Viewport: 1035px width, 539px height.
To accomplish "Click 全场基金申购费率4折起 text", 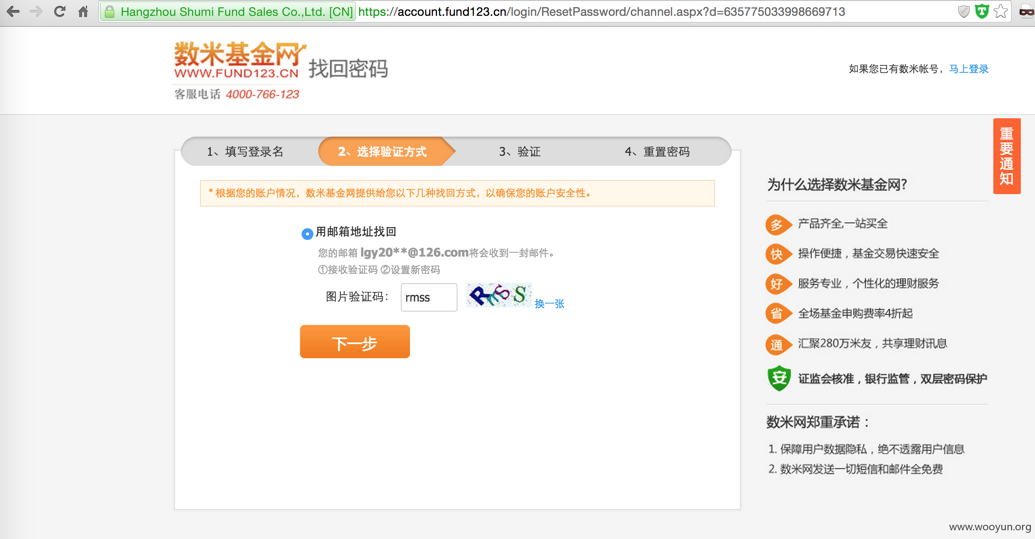I will (x=855, y=313).
